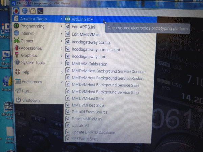Click the Amateur Radio category icon
This screenshot has width=203, height=152.
click(x=16, y=19)
